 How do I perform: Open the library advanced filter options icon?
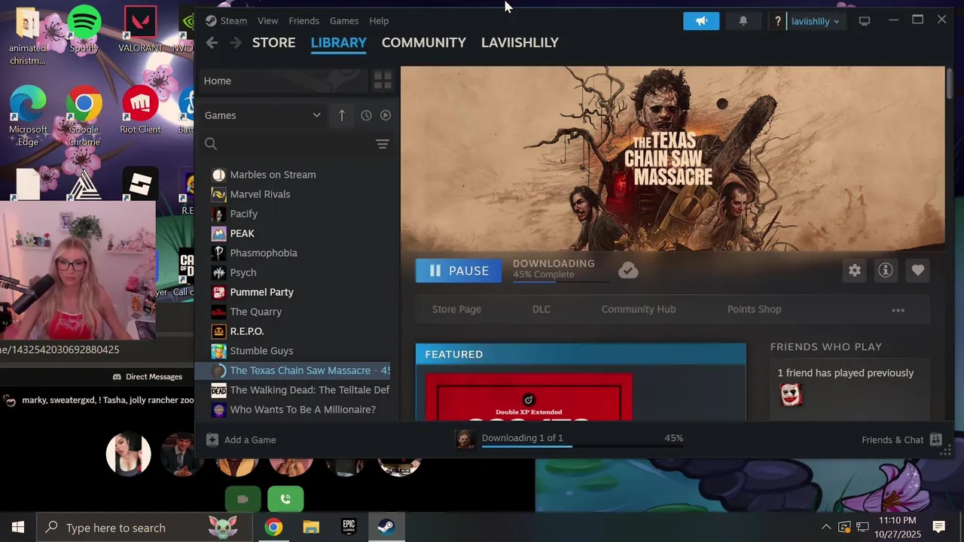(x=383, y=144)
